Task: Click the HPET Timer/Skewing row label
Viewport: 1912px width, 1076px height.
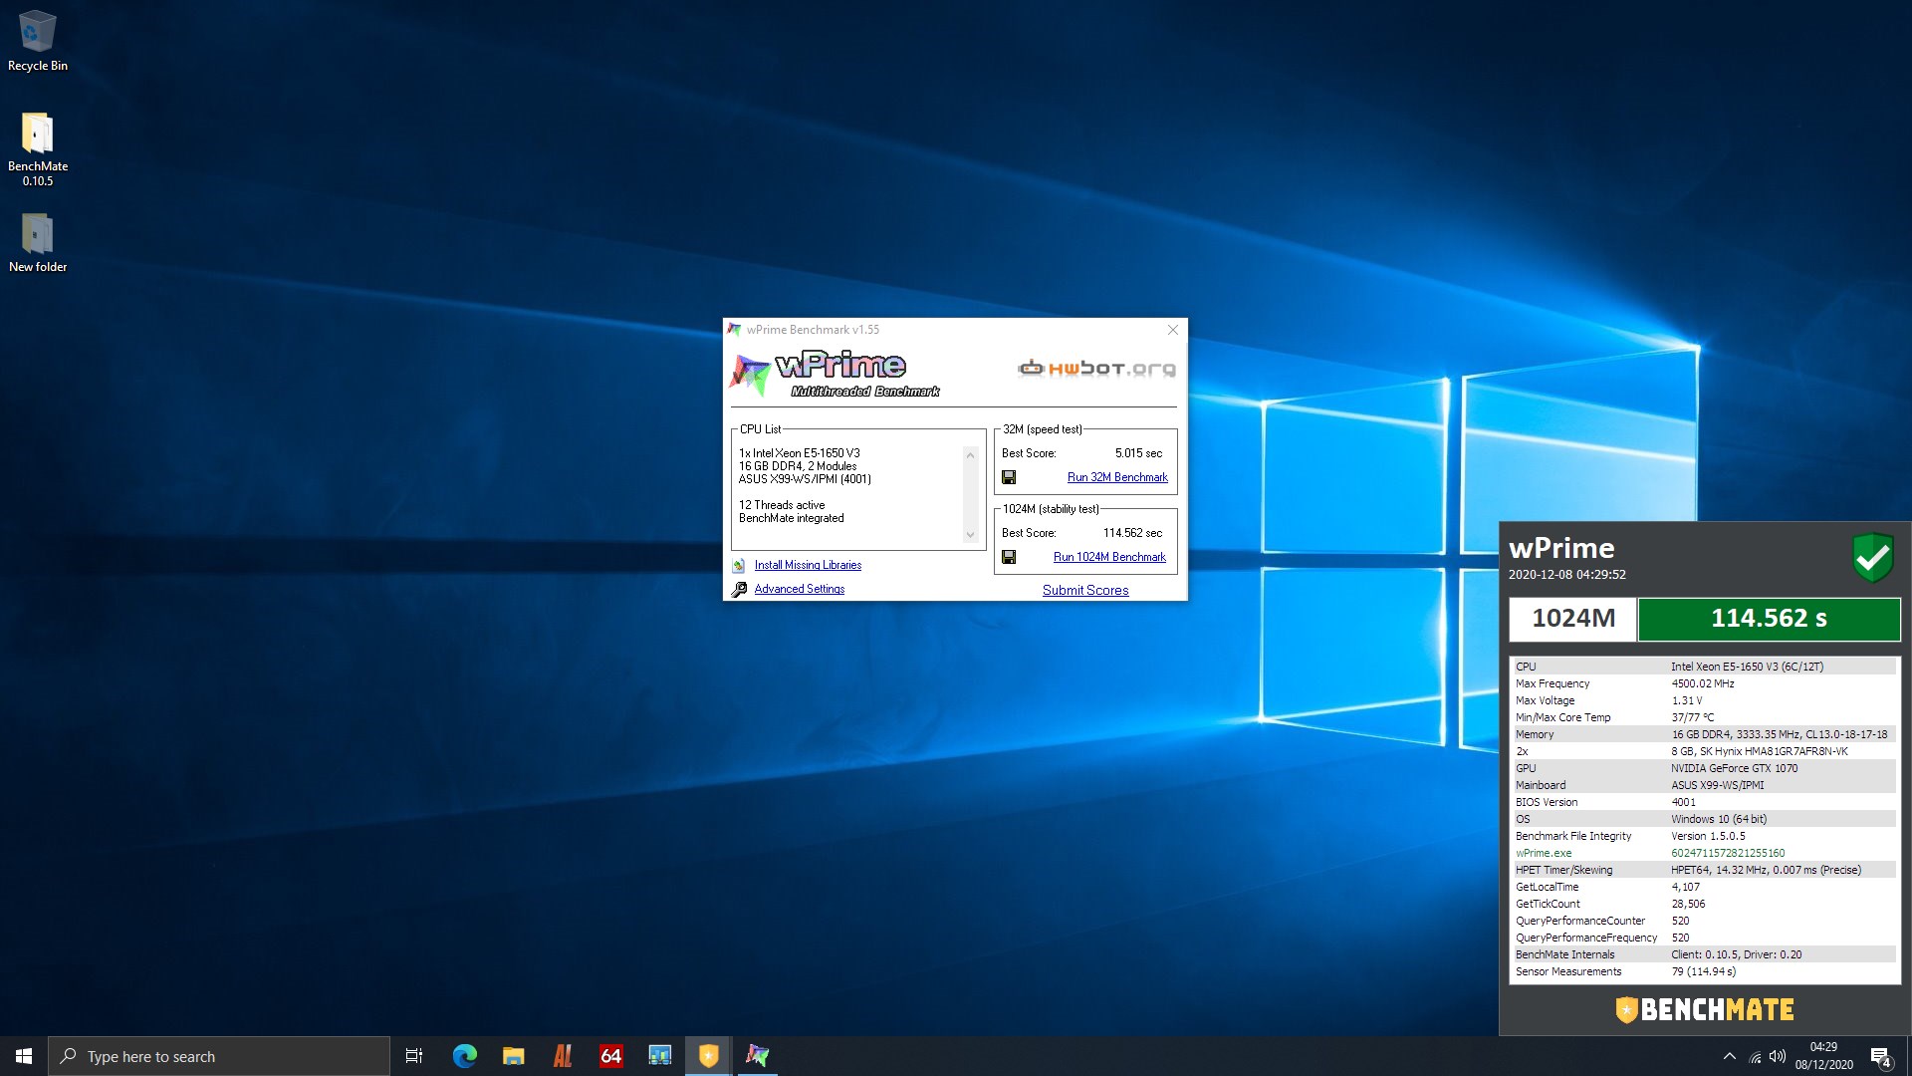Action: click(x=1563, y=870)
